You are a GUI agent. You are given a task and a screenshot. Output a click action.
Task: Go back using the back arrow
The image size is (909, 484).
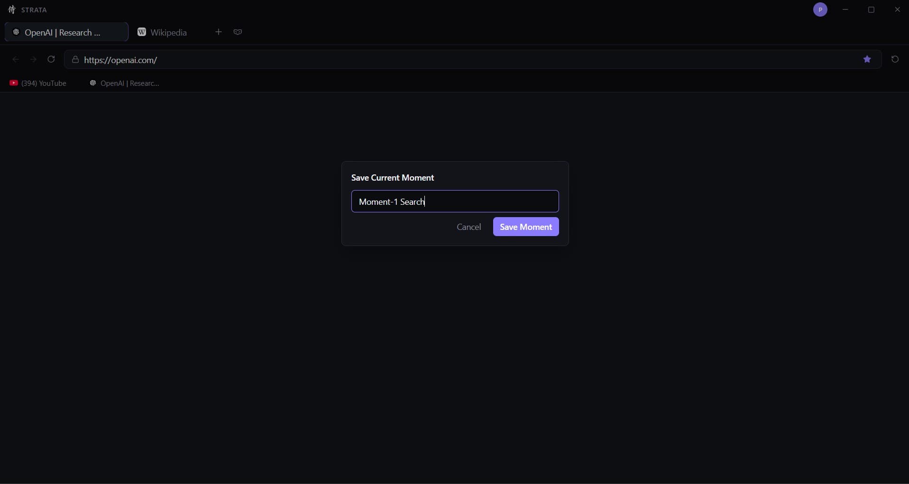point(15,59)
